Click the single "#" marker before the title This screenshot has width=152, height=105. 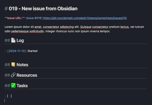point(6,9)
